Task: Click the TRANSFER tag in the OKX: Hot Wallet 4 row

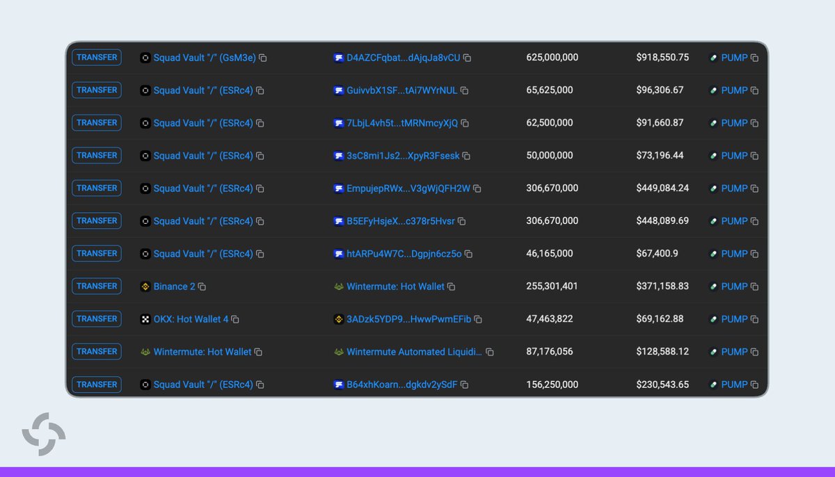Action: [97, 319]
